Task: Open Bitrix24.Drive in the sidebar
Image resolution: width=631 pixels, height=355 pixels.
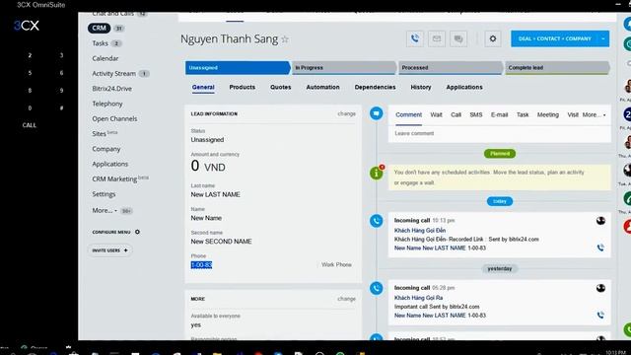Action: 111,89
